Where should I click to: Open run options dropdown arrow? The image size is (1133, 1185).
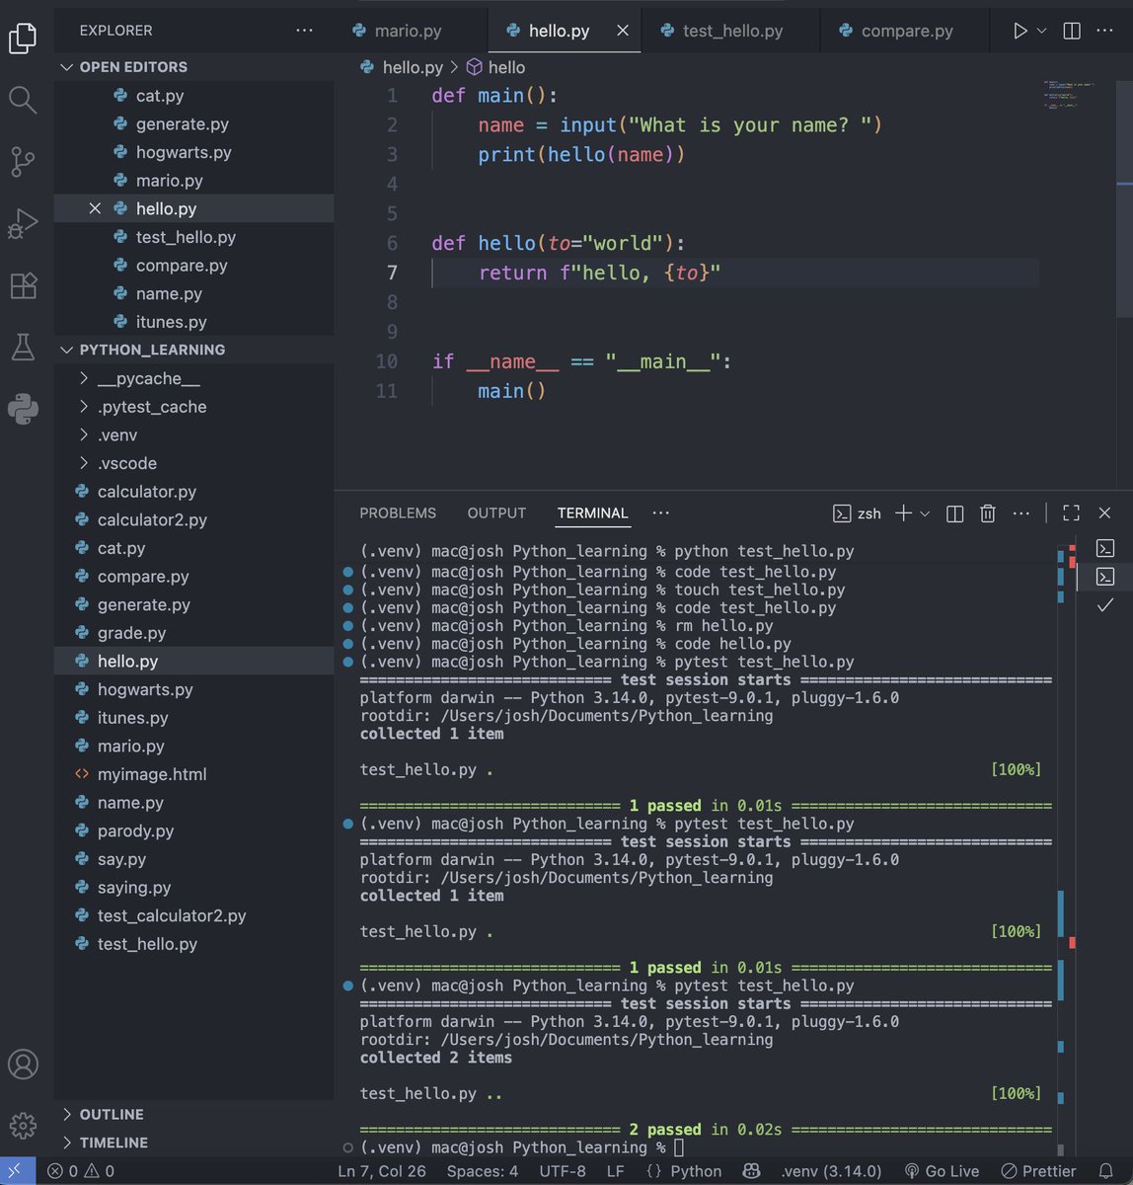(1041, 31)
